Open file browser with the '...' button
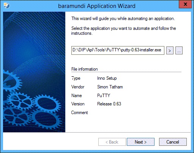The image size is (194, 153). tap(179, 51)
